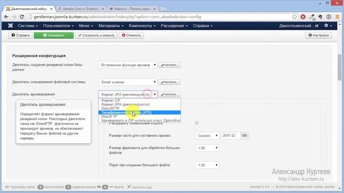
Task: Open the large file chunk size dropdown
Action: (207, 148)
